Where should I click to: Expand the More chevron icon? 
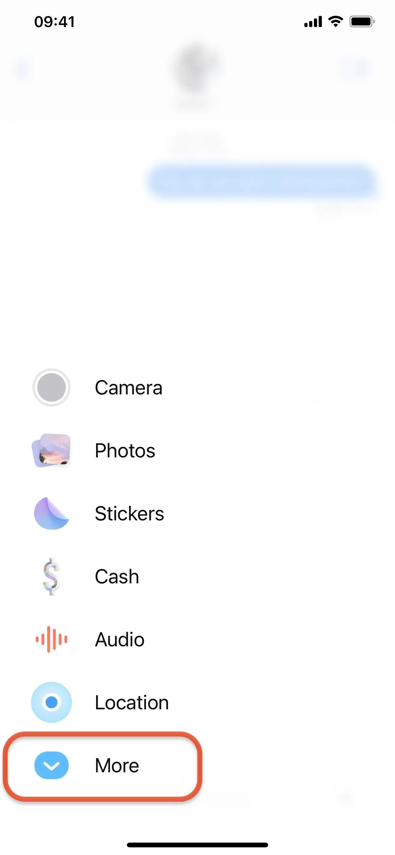coord(52,765)
